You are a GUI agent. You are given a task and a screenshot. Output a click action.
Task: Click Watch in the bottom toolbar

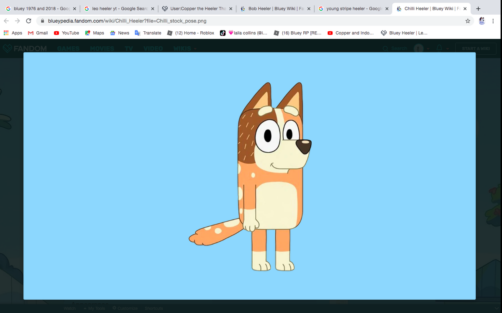(69, 308)
